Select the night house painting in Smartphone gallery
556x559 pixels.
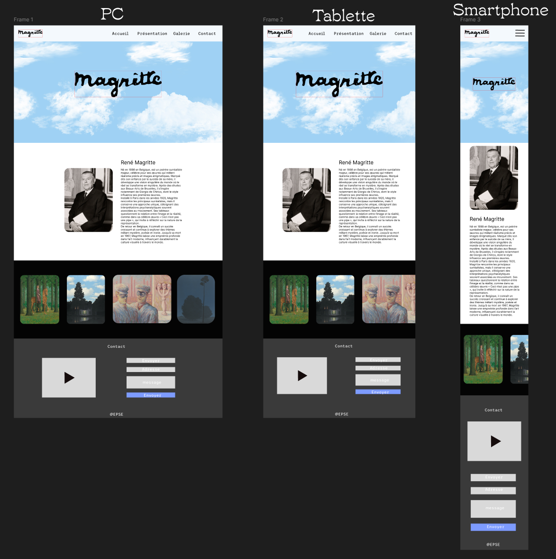click(520, 359)
